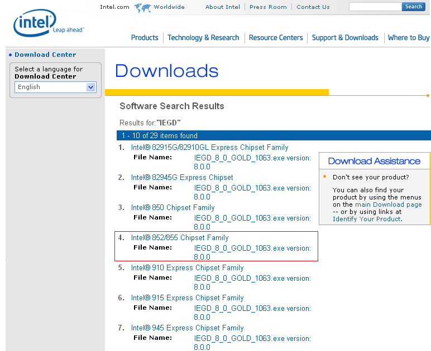Open Intel 915 Express Chipset Family result
The height and width of the screenshot is (351, 431).
pyautogui.click(x=188, y=298)
